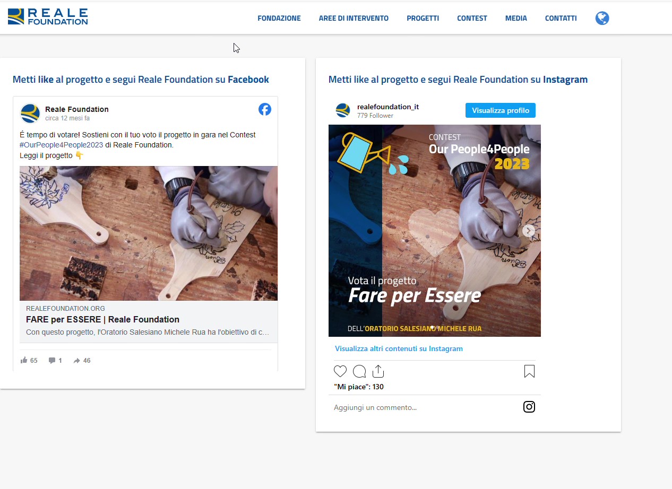This screenshot has width=672, height=489.
Task: Click Reale Foundation avatar in Facebook post
Action: 30,113
